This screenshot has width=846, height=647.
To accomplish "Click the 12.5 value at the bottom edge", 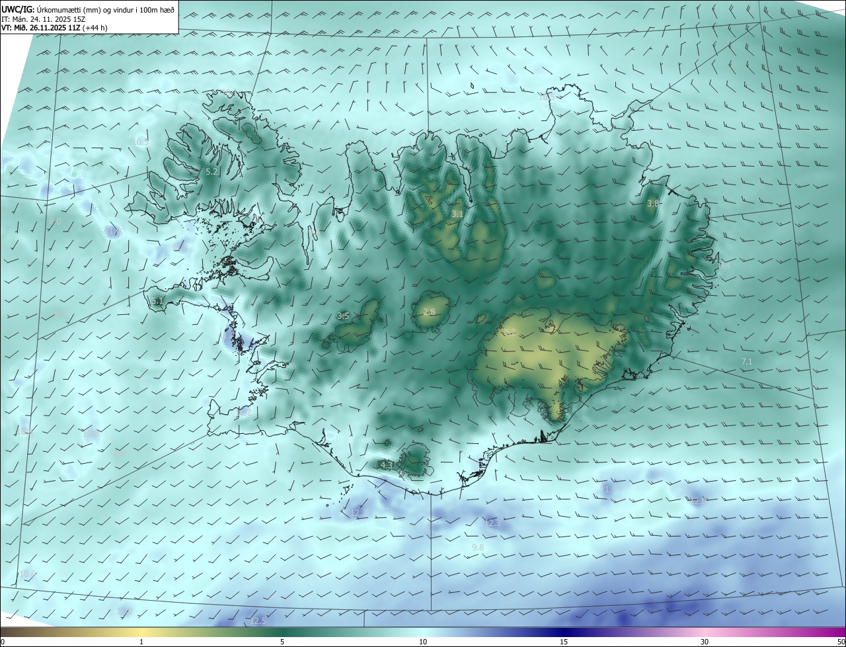I will [x=258, y=621].
